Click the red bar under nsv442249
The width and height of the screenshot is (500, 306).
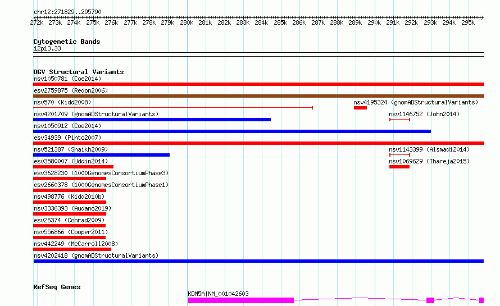(72, 249)
